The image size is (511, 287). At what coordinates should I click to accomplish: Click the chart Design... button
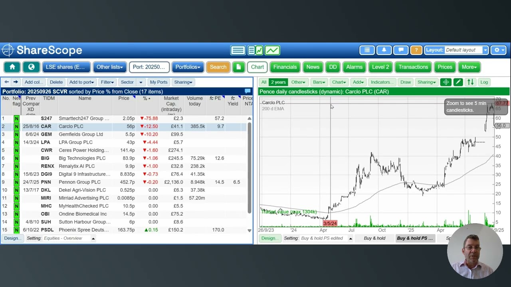coord(269,238)
